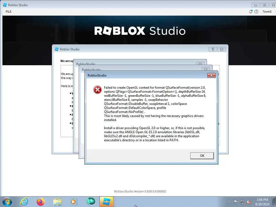
Task: Open the FILE menu
Action: 8,12
